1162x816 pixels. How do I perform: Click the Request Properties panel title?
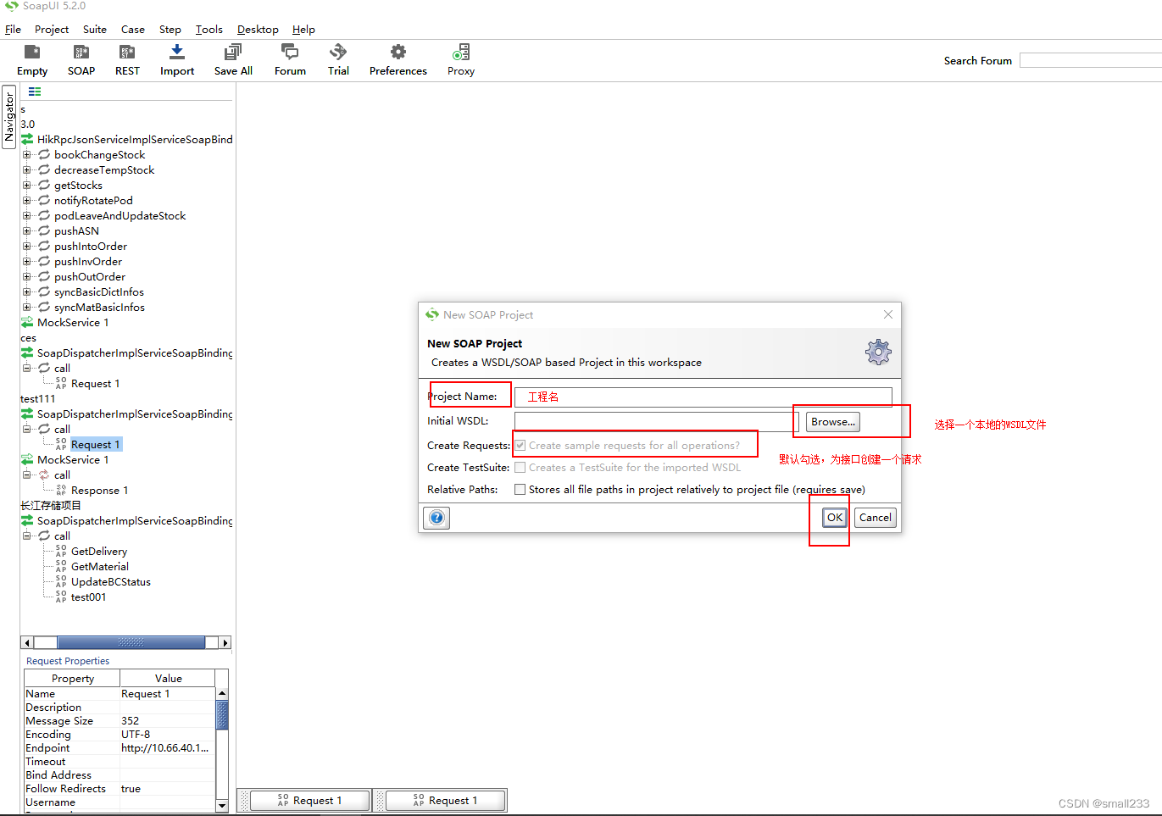tap(68, 661)
